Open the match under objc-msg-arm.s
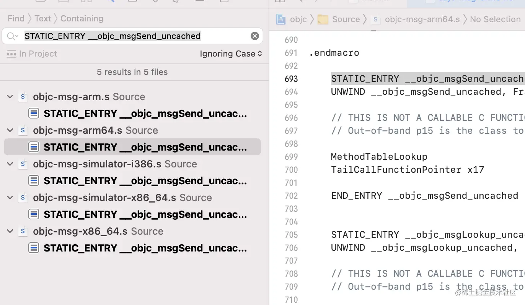This screenshot has height=305, width=525. click(x=132, y=114)
